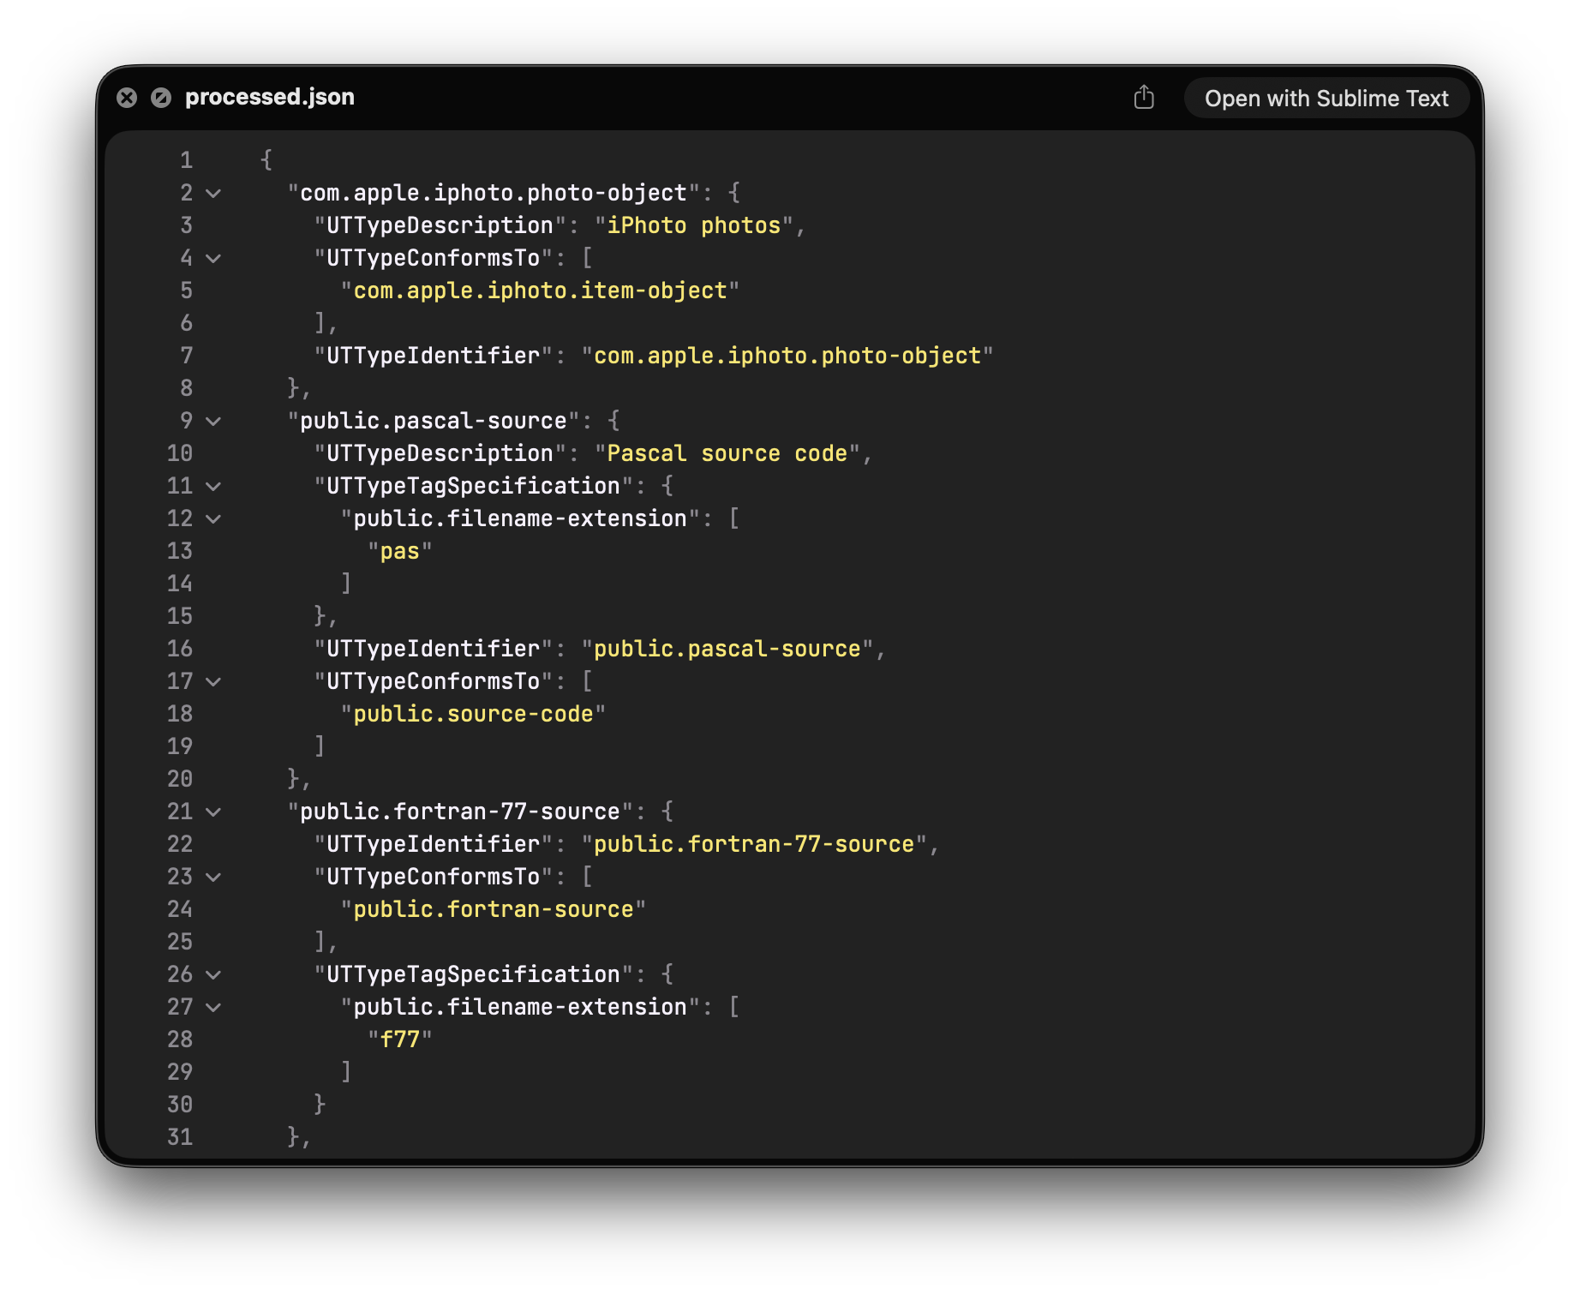The height and width of the screenshot is (1294, 1580).
Task: Click the circular slash icon beside close button
Action: (x=161, y=98)
